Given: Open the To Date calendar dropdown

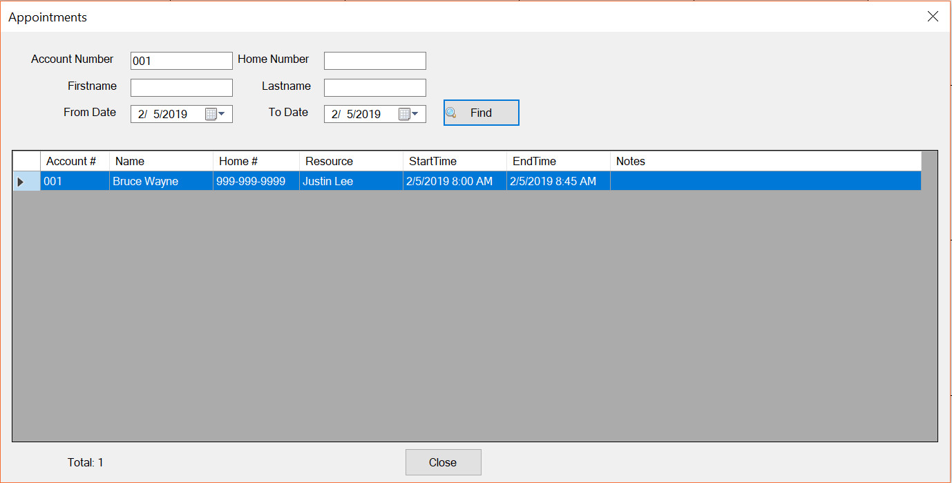Looking at the screenshot, I should pos(409,114).
